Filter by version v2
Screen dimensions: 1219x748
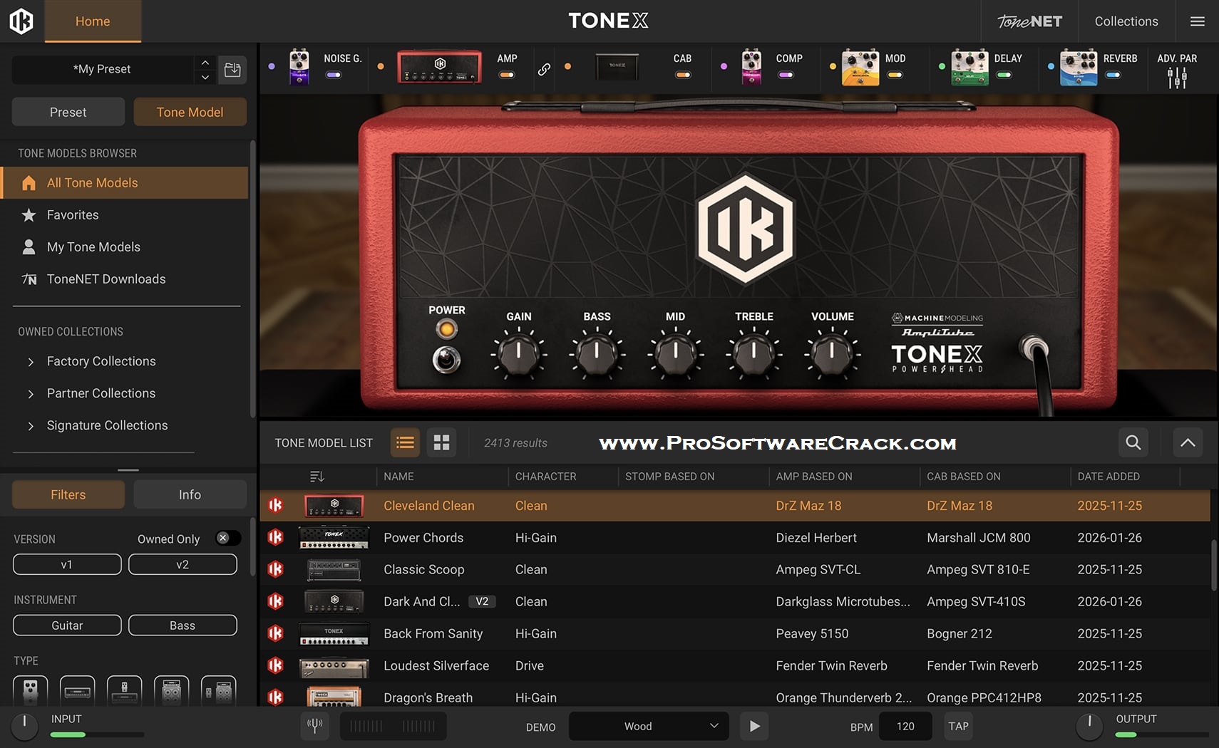click(x=182, y=564)
